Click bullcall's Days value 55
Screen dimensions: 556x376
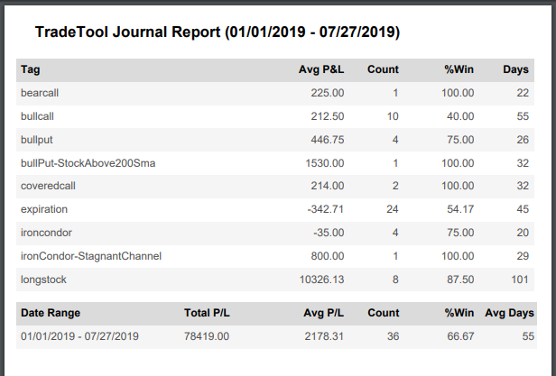(x=523, y=116)
